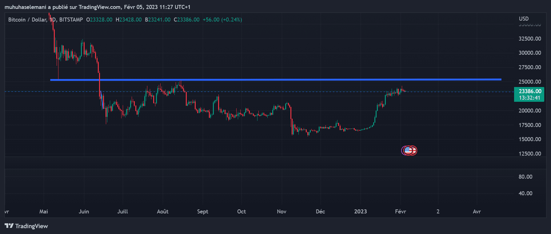
Task: Click the BITSTAMP exchange label
Action: [71, 20]
